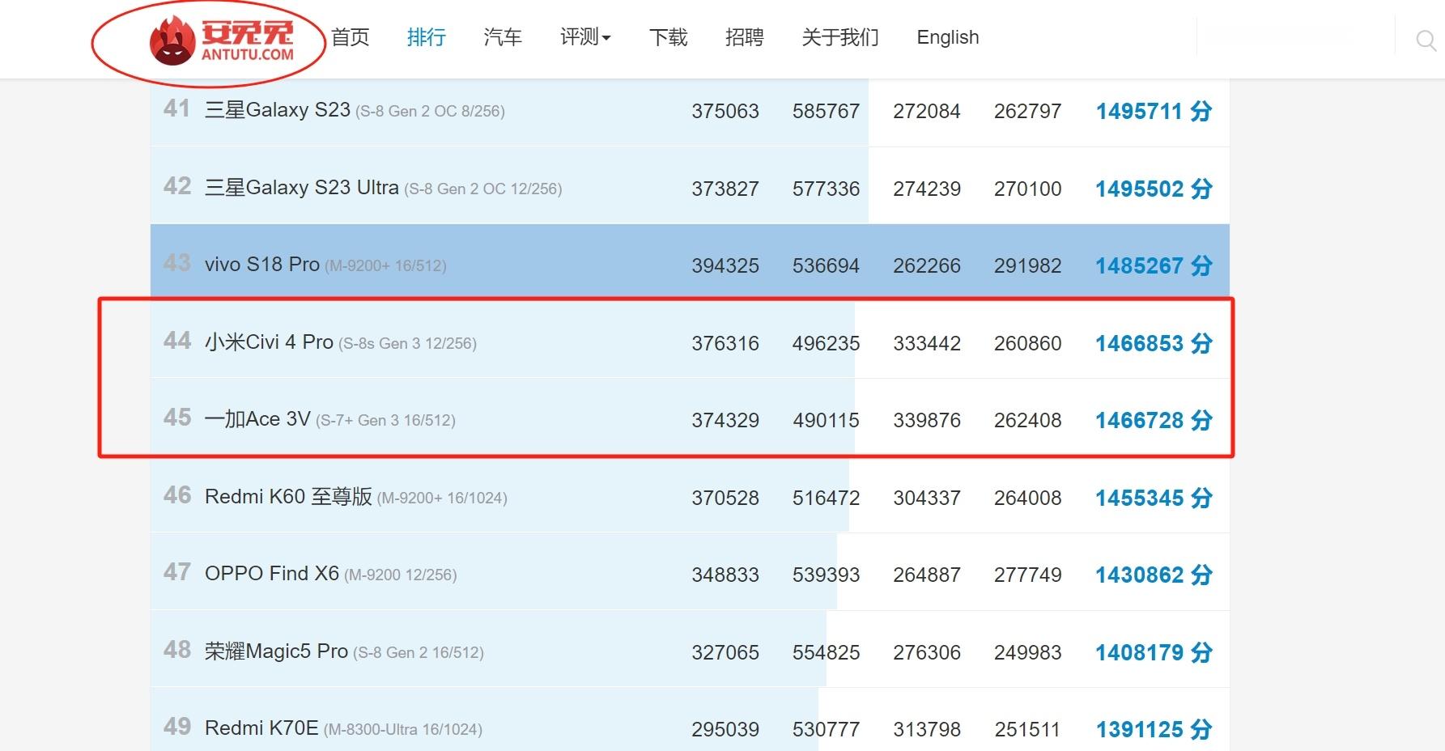Open the 关于我们 about page
1445x751 pixels.
[840, 37]
